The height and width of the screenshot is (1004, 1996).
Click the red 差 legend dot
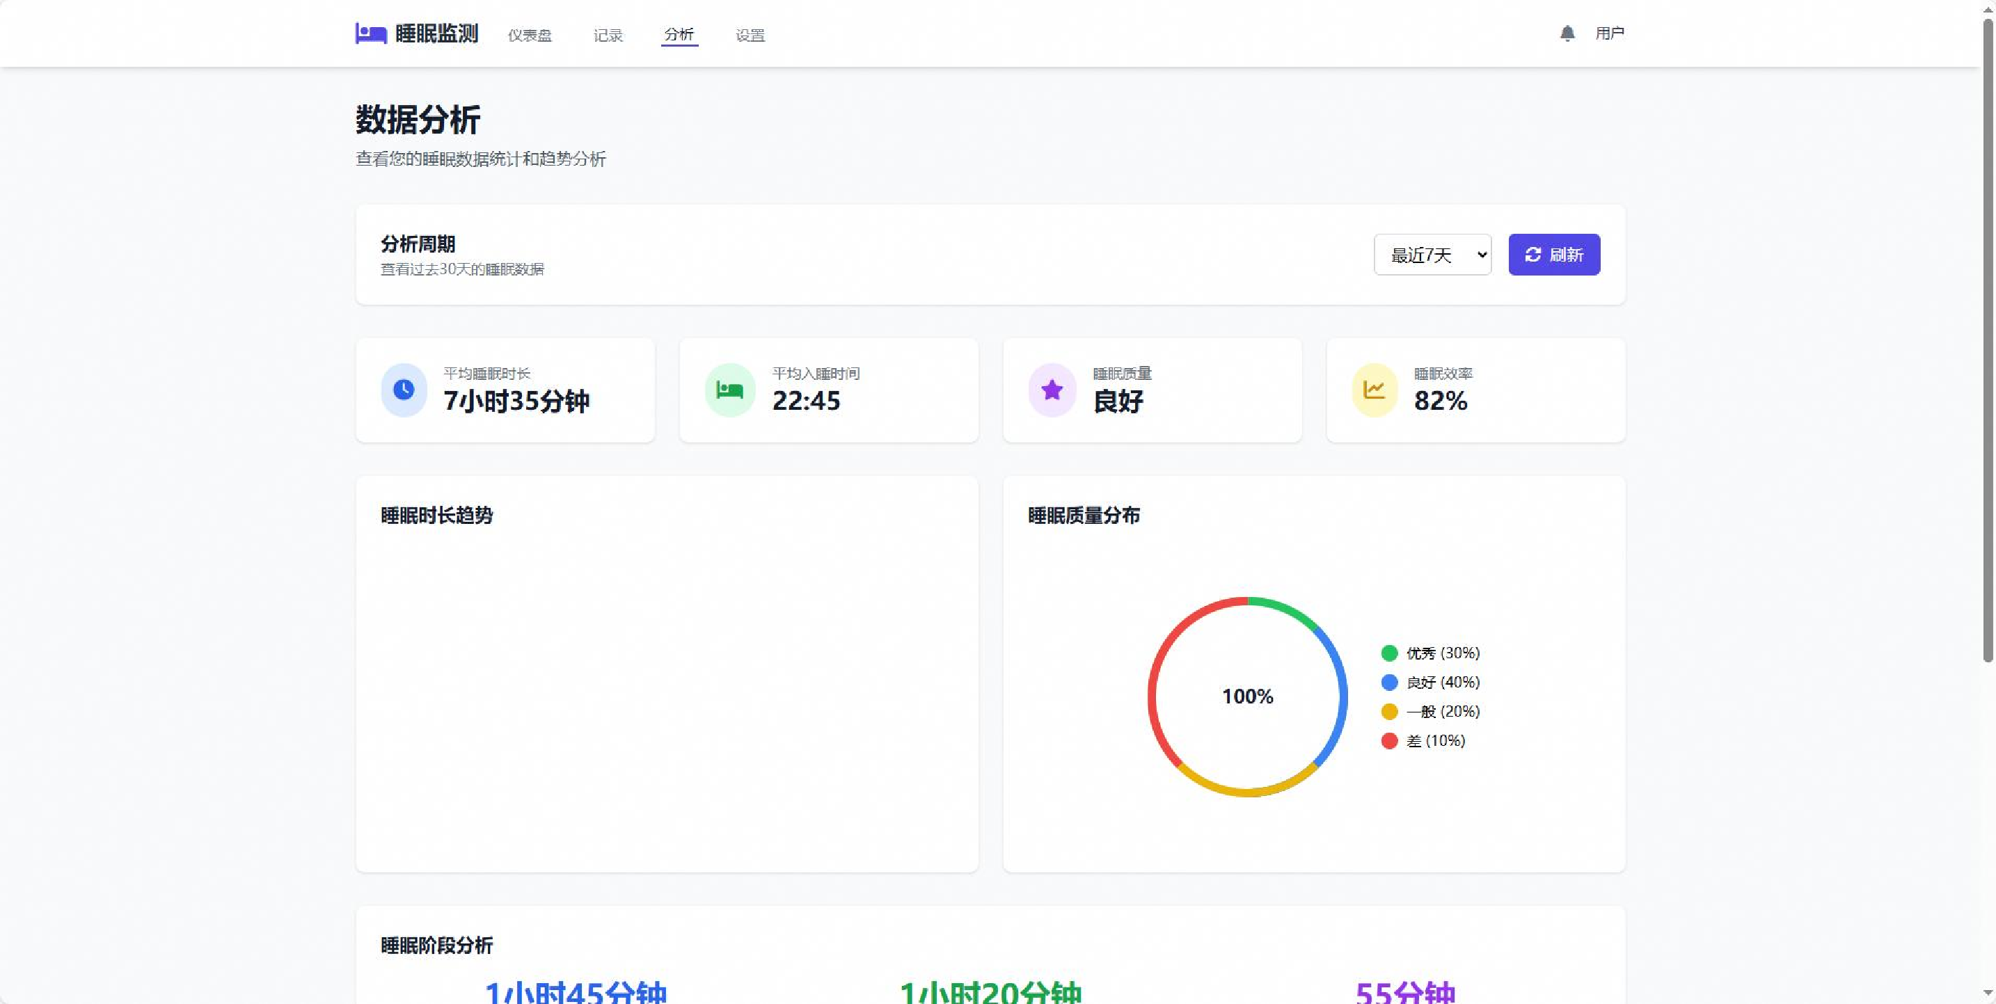[x=1388, y=740]
